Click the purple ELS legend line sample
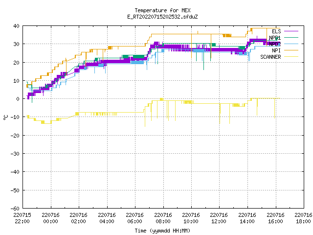The height and width of the screenshot is (235, 313). (291, 31)
